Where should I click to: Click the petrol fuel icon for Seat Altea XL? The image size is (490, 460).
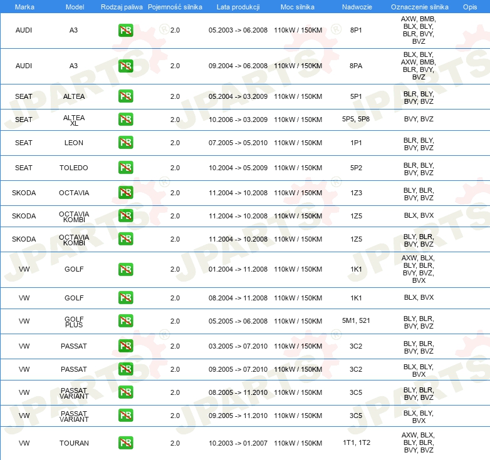coord(125,120)
